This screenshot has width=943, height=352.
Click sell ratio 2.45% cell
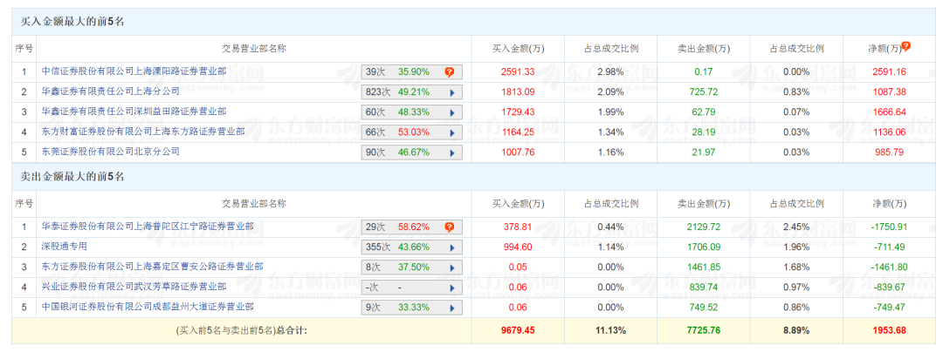coord(795,227)
